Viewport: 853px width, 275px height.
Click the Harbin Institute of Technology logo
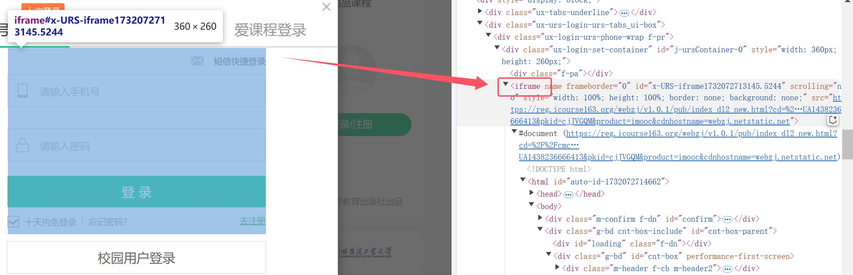tap(366, 252)
